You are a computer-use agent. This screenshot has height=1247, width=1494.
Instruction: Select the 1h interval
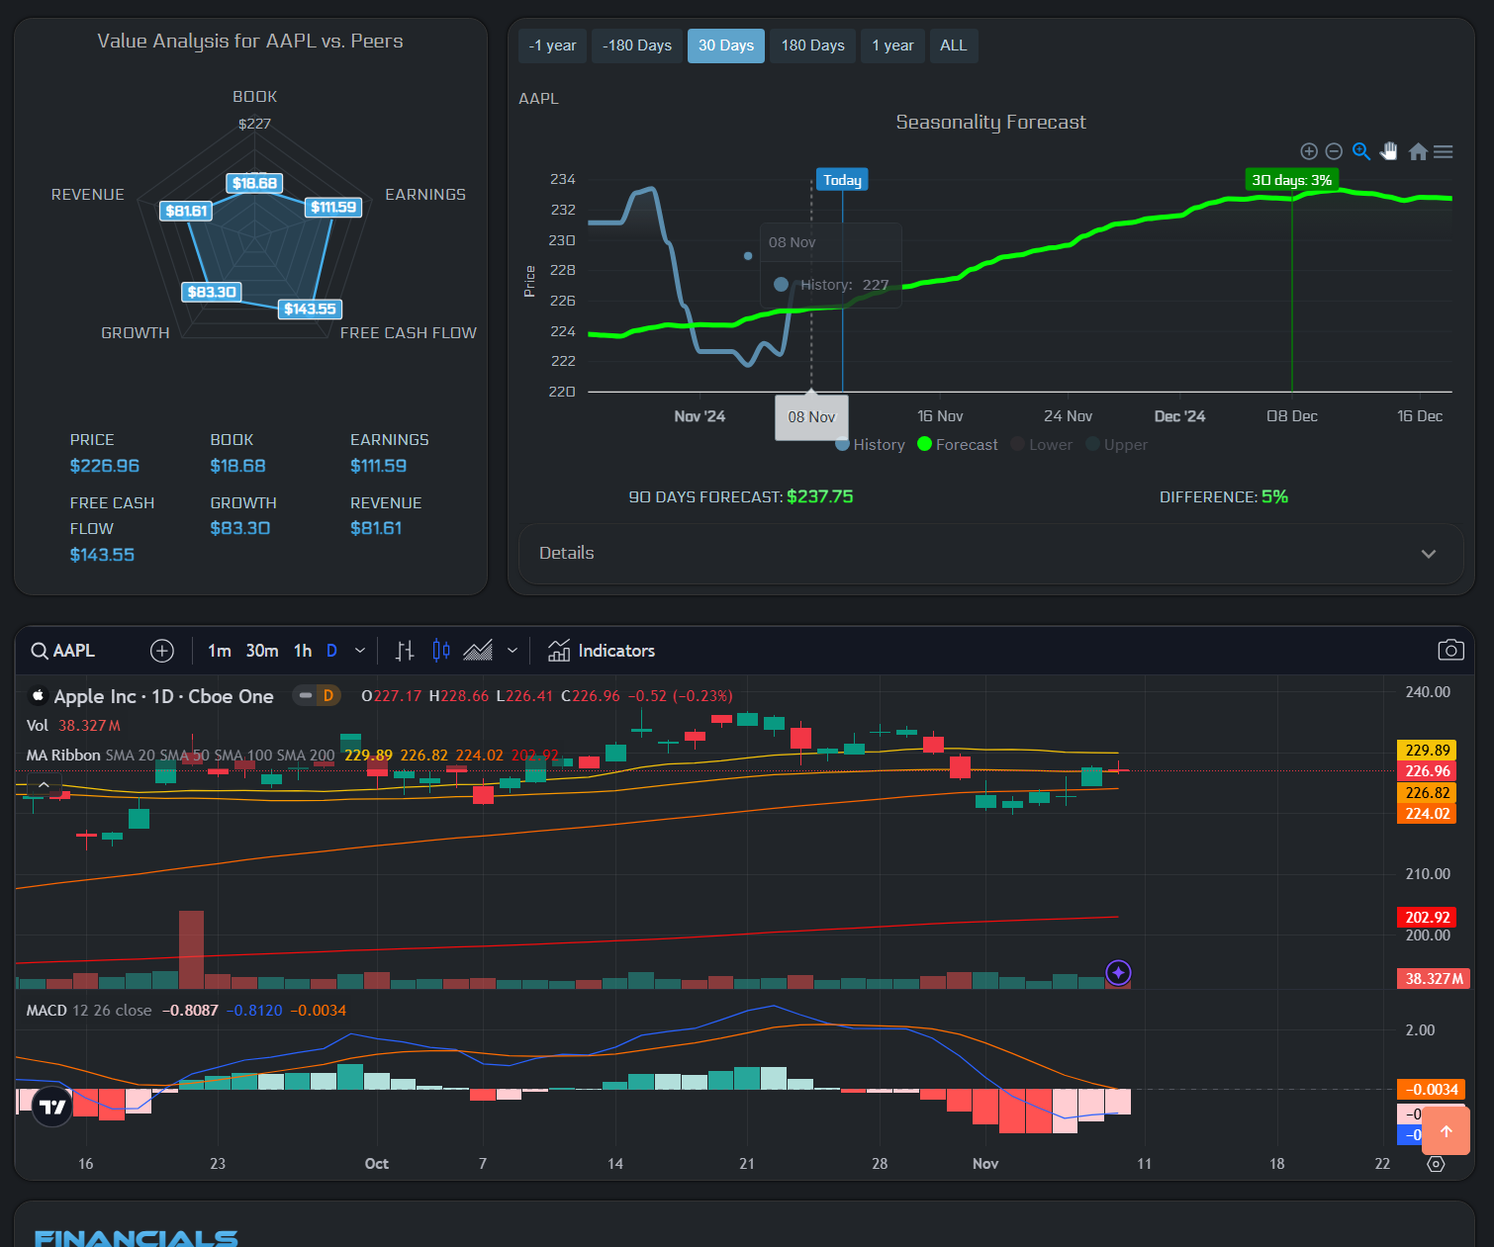coord(303,650)
